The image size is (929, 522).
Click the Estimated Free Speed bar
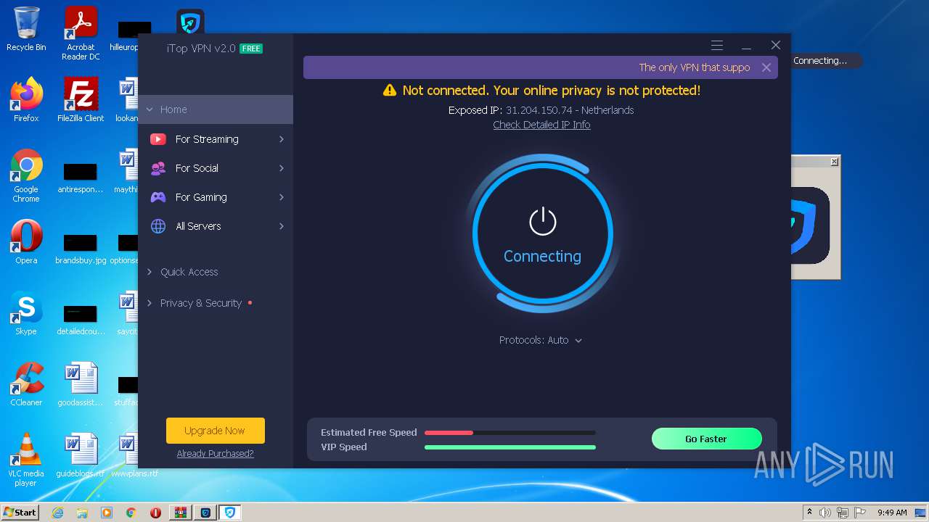(510, 433)
